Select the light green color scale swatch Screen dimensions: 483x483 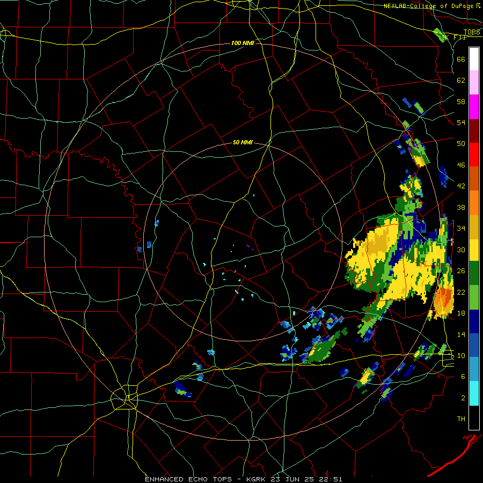click(474, 297)
